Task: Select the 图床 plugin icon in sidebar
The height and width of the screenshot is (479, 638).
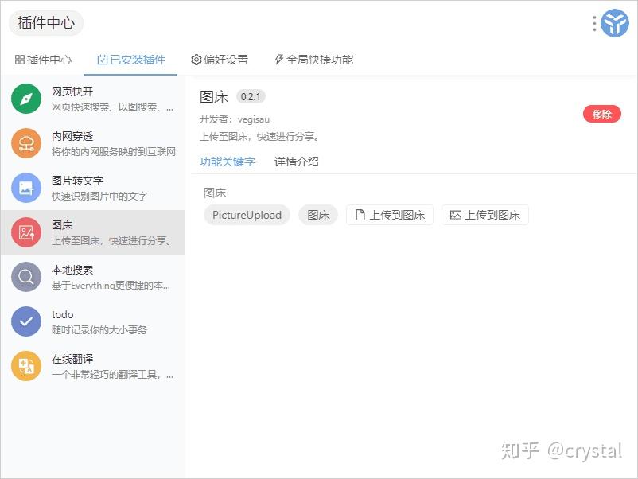Action: point(26,232)
